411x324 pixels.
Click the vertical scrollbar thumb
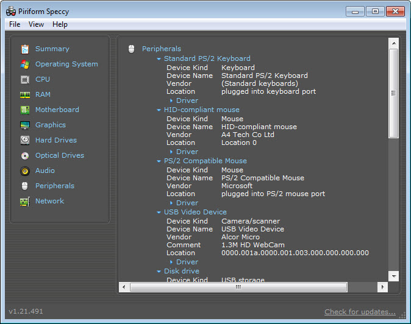pos(394,93)
